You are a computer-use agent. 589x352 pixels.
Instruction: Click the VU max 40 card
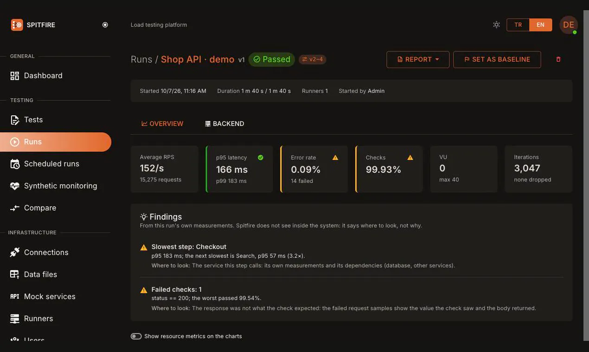point(464,169)
